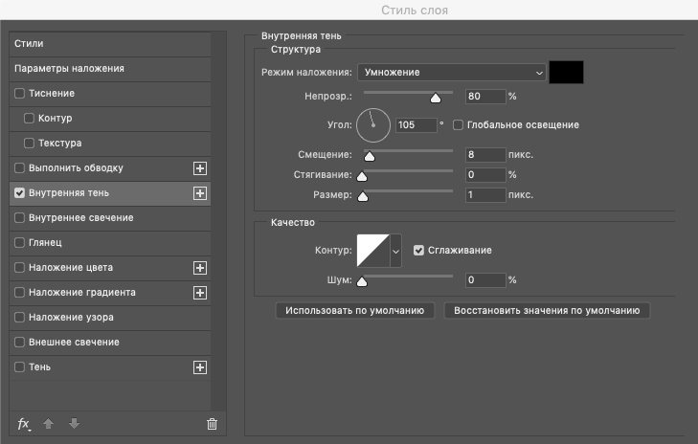This screenshot has width=698, height=444.
Task: Enable the Наложение градиента checkbox
Action: 19,293
